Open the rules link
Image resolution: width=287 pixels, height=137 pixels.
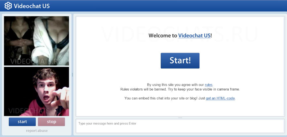click(x=209, y=85)
